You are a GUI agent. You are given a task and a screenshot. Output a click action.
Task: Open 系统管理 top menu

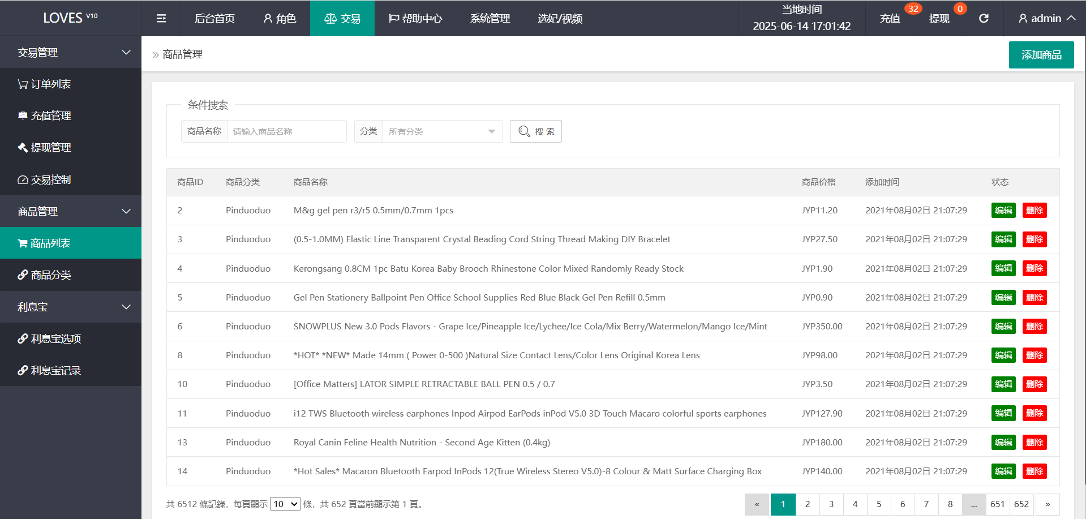pyautogui.click(x=490, y=19)
